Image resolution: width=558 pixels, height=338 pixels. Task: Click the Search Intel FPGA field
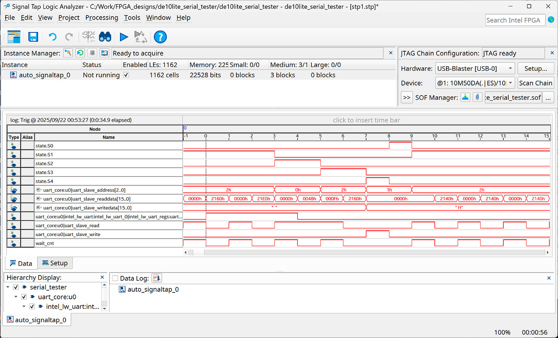coord(514,20)
